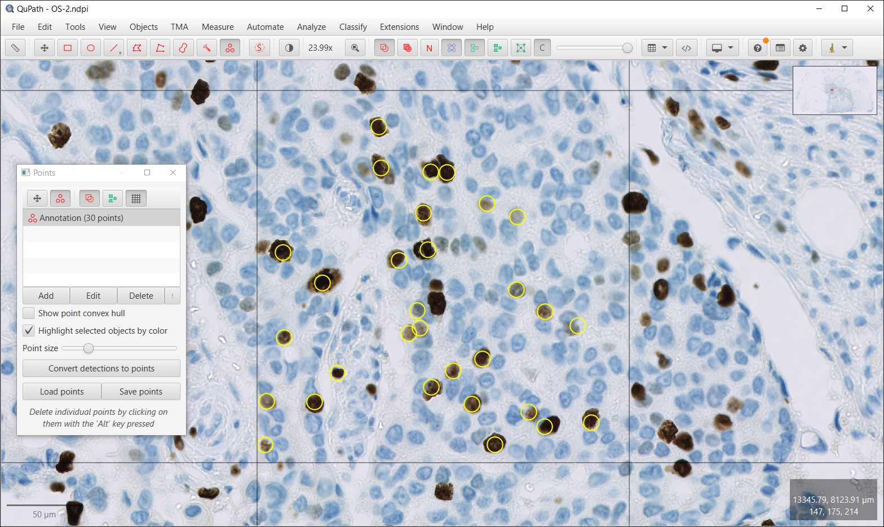This screenshot has height=527, width=884.
Task: Activate the Brush tool
Action: pos(183,48)
